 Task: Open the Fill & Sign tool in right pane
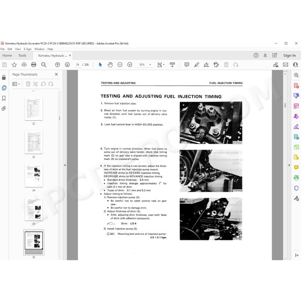[296, 127]
